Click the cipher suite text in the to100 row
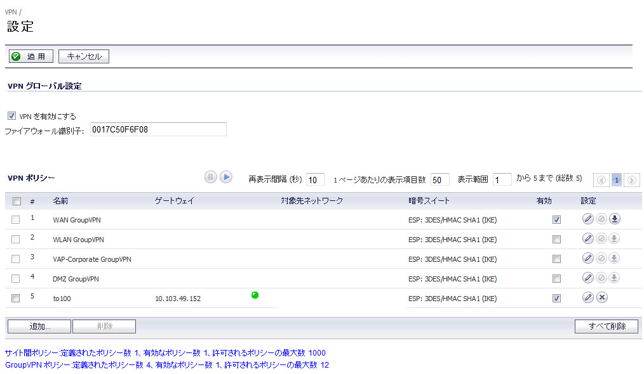This screenshot has height=374, width=644. click(453, 299)
